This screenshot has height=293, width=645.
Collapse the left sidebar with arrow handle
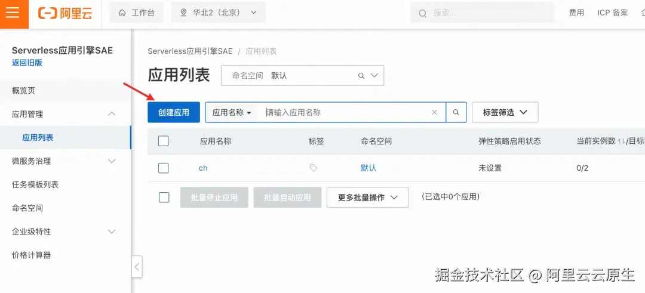click(137, 267)
